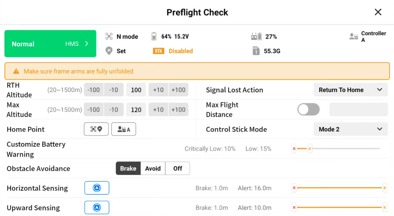Select Avoid for Obstacle Avoidance
Viewport: 394px width, 216px height.
pos(153,168)
